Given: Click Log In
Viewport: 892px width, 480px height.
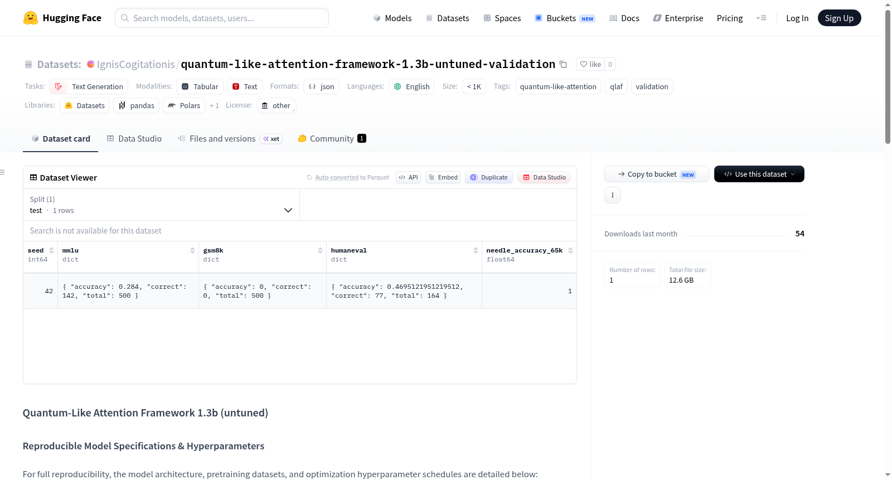Looking at the screenshot, I should coord(797,18).
